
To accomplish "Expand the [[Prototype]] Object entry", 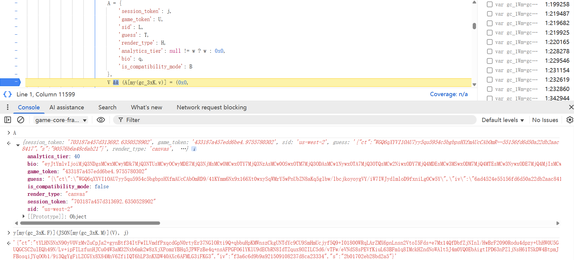I will pyautogui.click(x=24, y=216).
